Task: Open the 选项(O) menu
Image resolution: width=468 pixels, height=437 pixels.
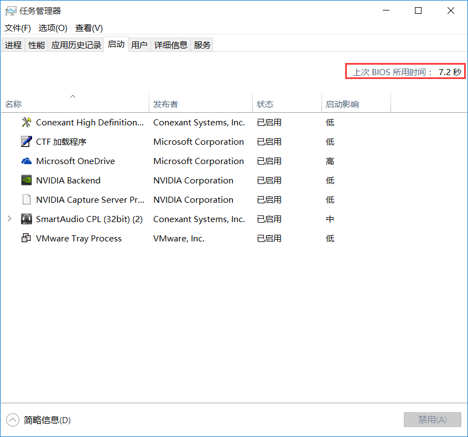Action: point(53,28)
